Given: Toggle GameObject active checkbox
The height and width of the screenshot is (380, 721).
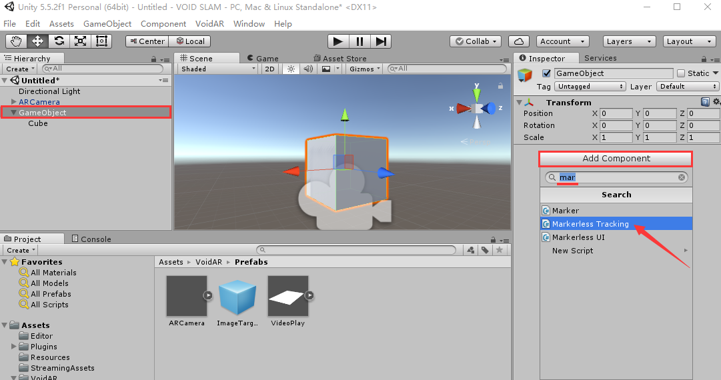Looking at the screenshot, I should [x=546, y=73].
